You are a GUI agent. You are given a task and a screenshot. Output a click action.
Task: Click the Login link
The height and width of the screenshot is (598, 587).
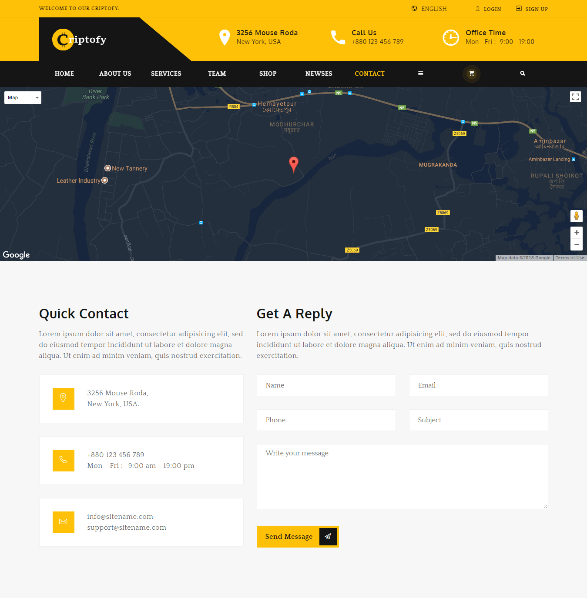(x=488, y=9)
